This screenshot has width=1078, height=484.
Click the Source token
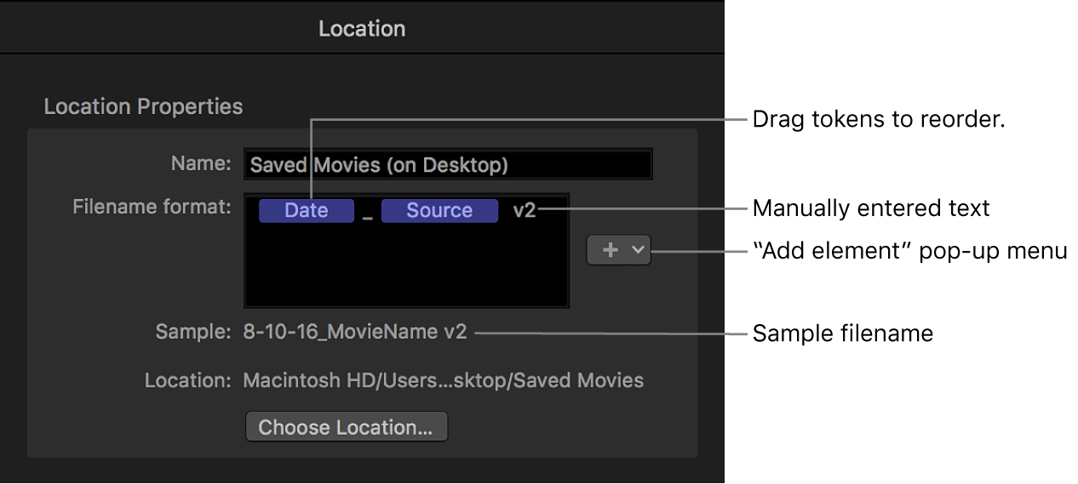click(x=439, y=210)
